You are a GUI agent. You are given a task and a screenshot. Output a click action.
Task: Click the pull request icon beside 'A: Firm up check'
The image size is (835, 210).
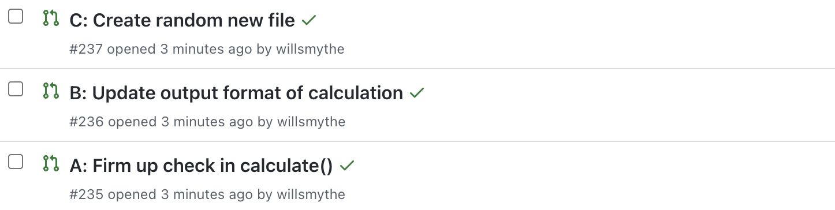pos(51,164)
